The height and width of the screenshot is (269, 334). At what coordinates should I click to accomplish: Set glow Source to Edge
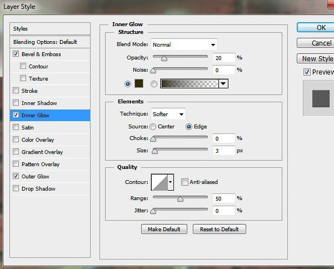[189, 127]
